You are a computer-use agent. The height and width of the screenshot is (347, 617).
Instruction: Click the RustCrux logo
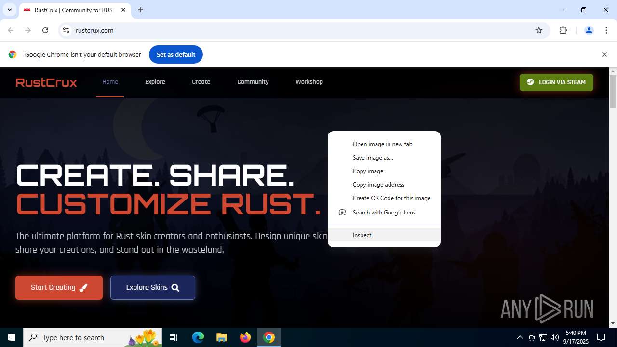coord(46,82)
